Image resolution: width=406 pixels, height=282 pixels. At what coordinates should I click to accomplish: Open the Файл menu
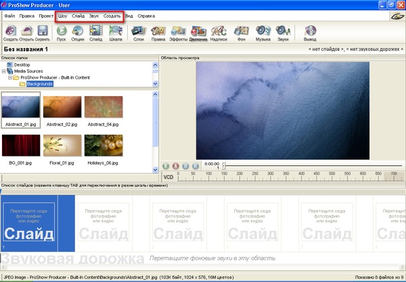point(9,16)
